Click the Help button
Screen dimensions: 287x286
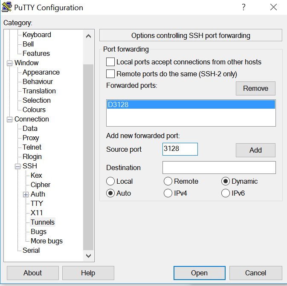pos(88,273)
